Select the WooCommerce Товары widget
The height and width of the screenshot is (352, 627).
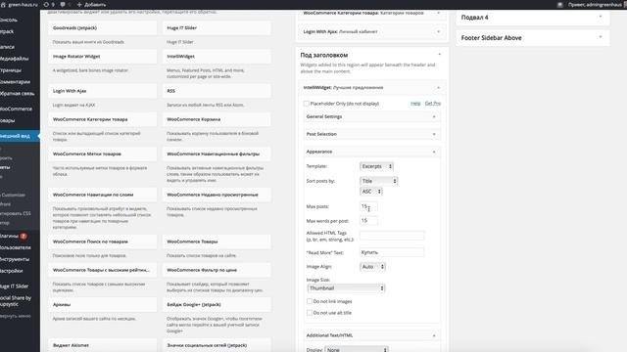tap(217, 242)
